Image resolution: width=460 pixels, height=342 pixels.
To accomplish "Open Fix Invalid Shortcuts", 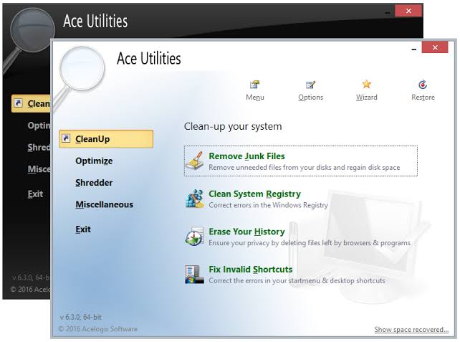I will pyautogui.click(x=250, y=269).
